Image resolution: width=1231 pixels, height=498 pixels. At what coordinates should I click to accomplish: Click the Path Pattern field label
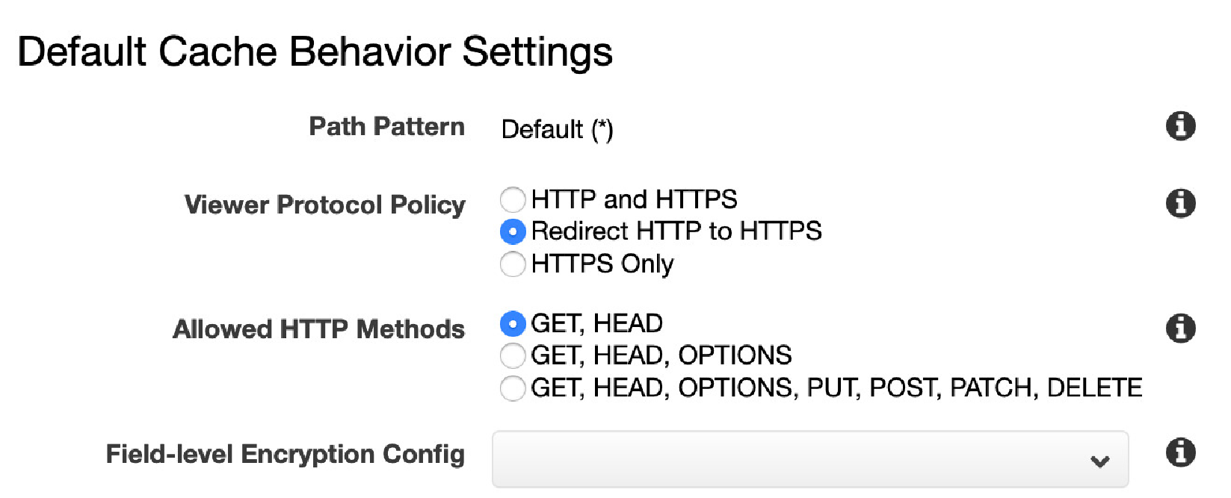click(x=386, y=127)
